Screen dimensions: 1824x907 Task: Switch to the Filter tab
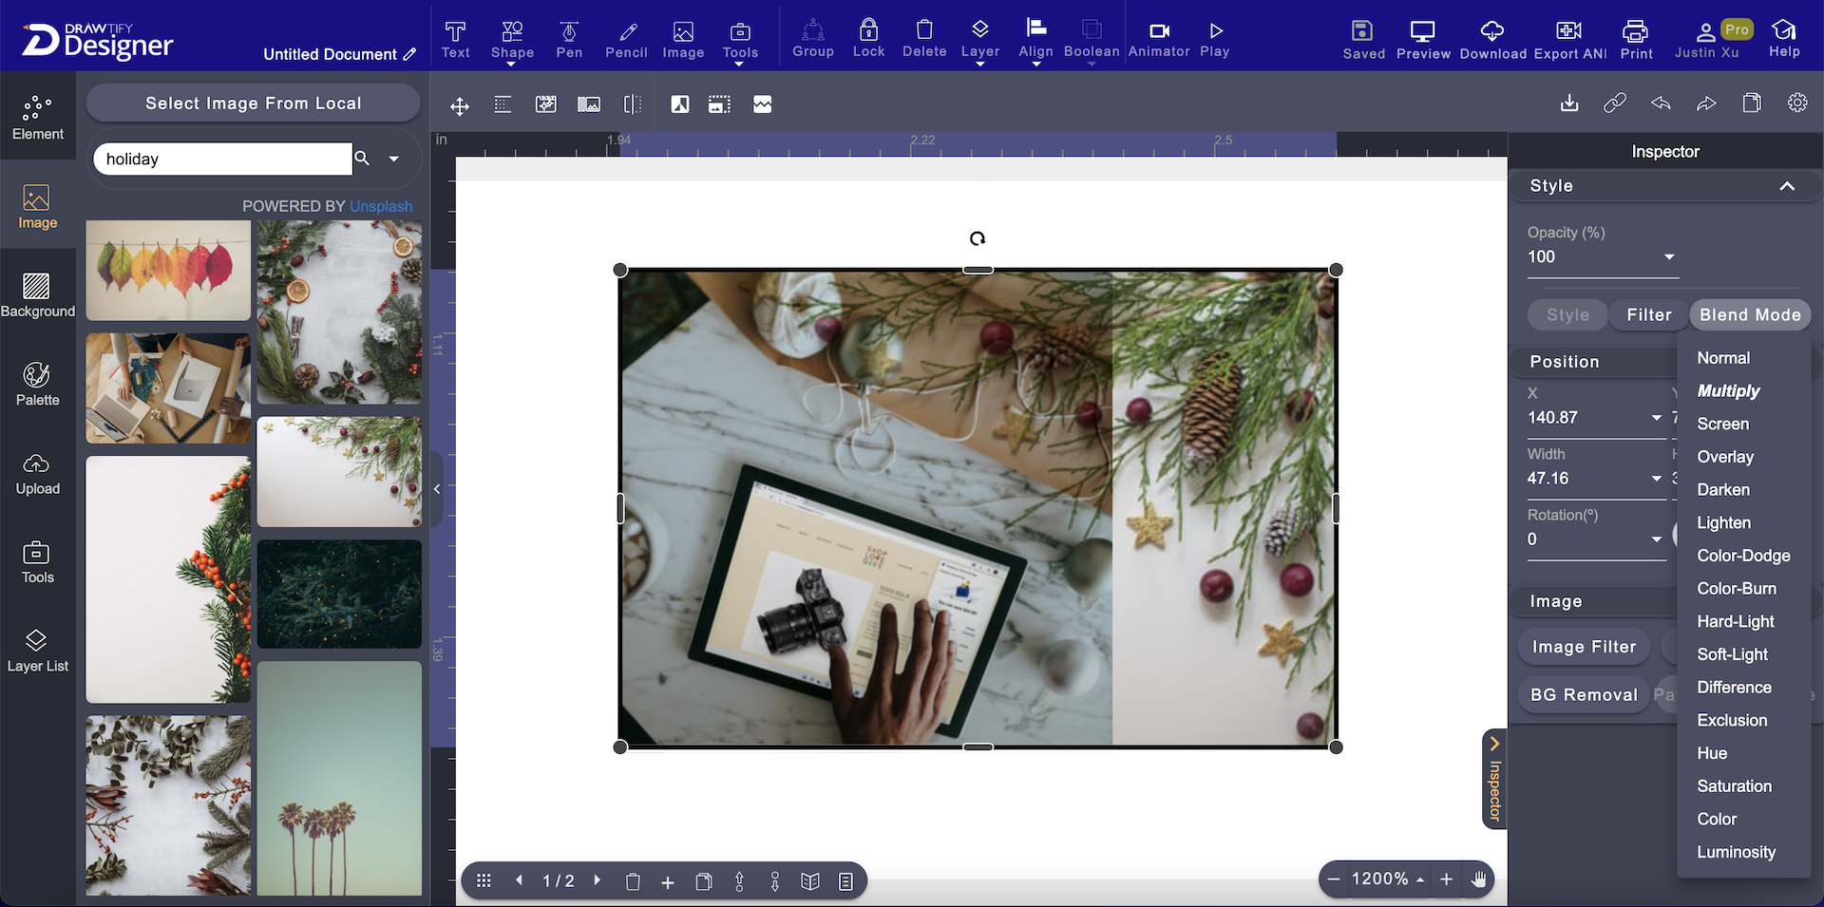[x=1648, y=314]
